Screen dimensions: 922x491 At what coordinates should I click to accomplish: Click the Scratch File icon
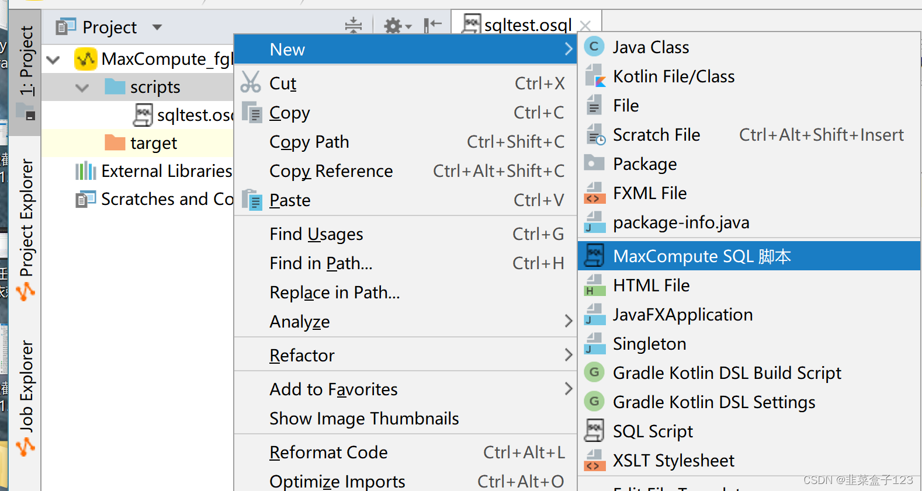tap(595, 134)
